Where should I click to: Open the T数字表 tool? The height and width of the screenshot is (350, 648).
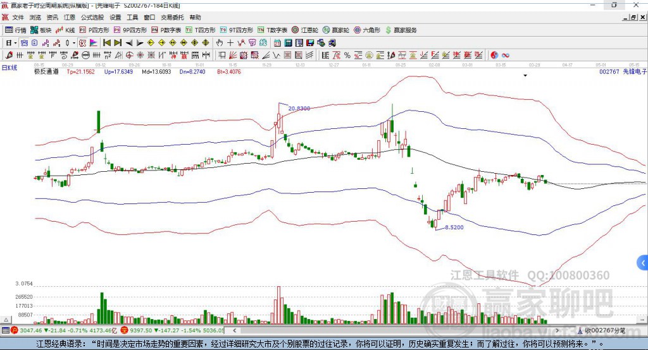tap(272, 30)
